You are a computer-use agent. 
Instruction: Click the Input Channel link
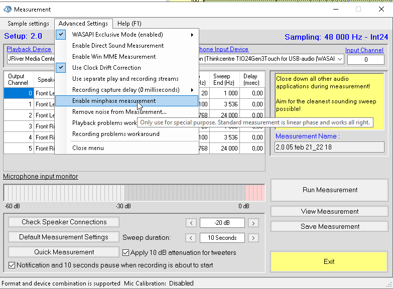pyautogui.click(x=364, y=50)
